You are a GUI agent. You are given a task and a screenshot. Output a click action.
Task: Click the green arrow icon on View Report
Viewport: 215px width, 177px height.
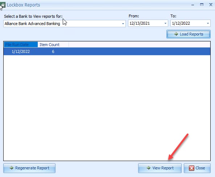[x=149, y=168]
